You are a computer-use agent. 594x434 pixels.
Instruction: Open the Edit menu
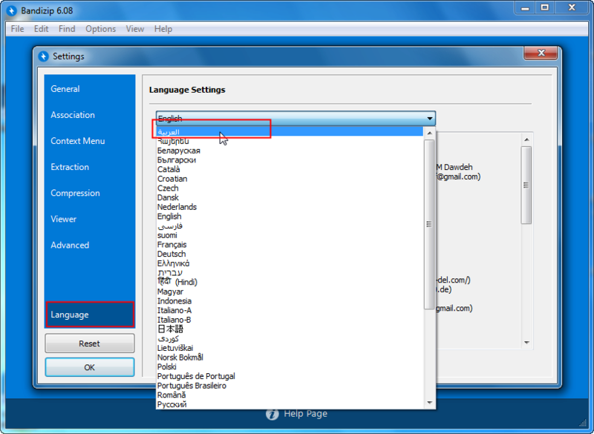(x=41, y=29)
